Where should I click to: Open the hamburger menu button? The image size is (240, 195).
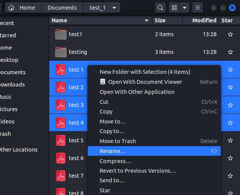pos(197,8)
